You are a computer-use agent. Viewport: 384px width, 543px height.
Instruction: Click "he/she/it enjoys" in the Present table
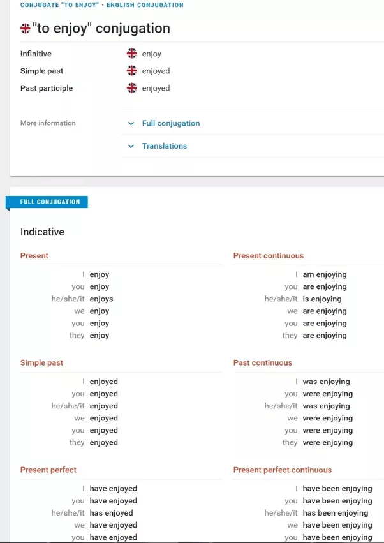(82, 299)
